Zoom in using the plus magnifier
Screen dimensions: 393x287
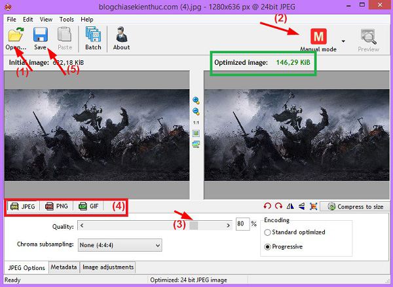[196, 100]
